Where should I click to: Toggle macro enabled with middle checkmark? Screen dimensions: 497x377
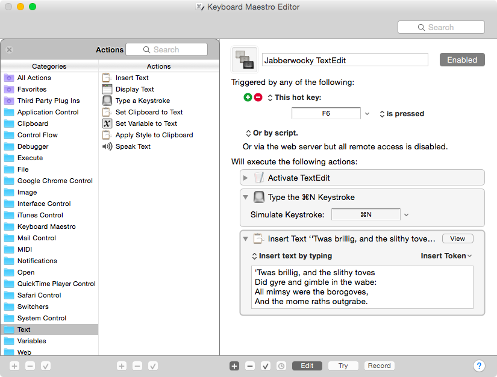pos(153,366)
